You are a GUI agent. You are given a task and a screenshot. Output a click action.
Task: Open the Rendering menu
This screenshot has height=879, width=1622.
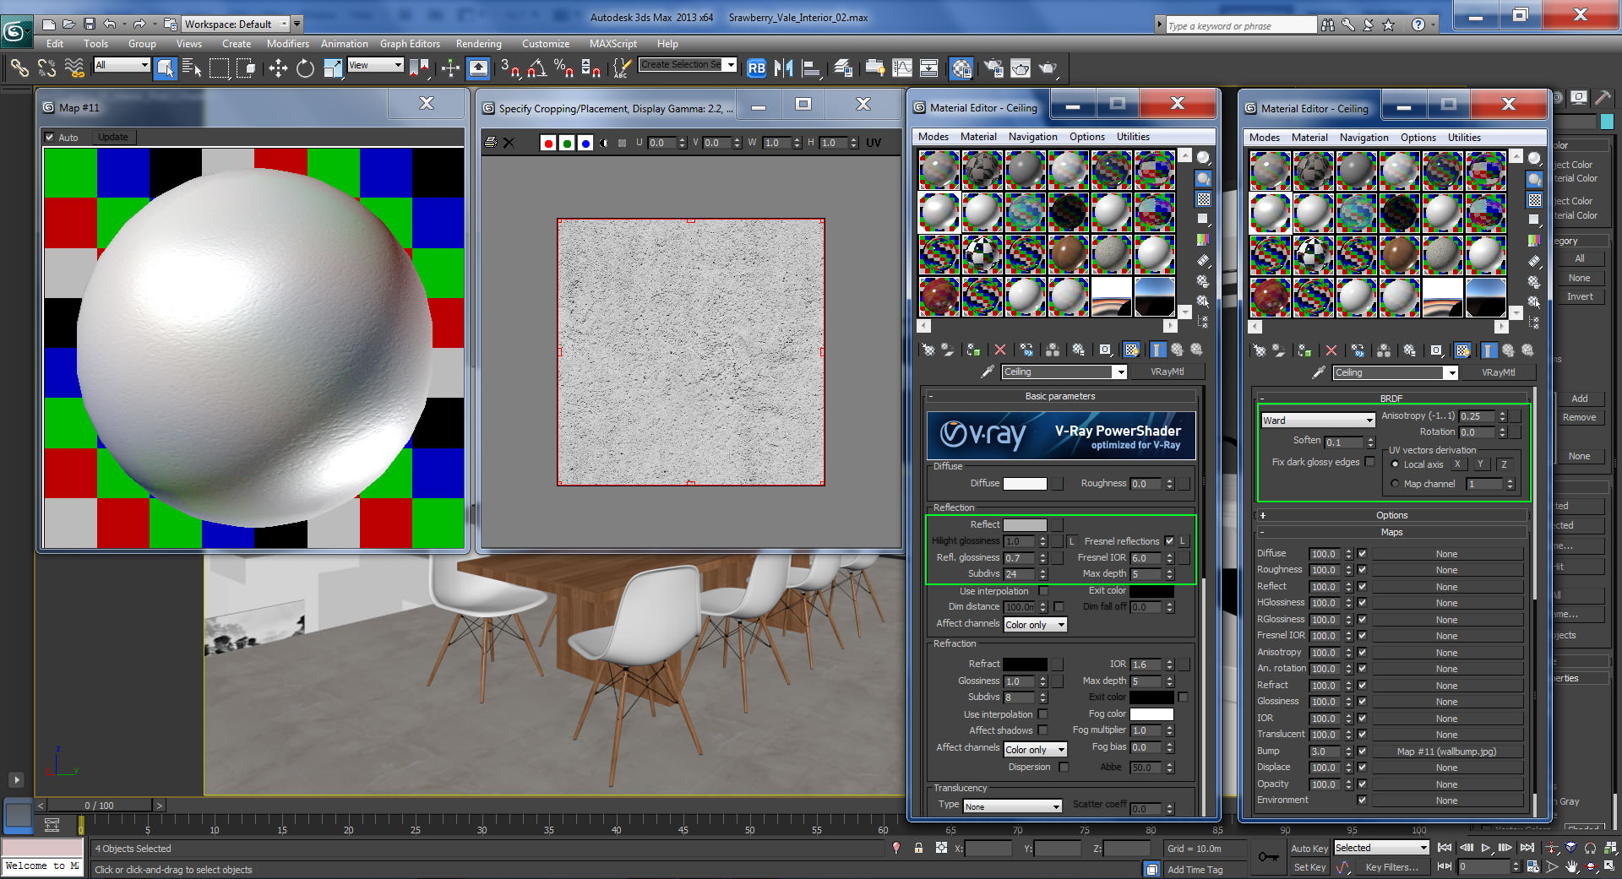tap(478, 44)
